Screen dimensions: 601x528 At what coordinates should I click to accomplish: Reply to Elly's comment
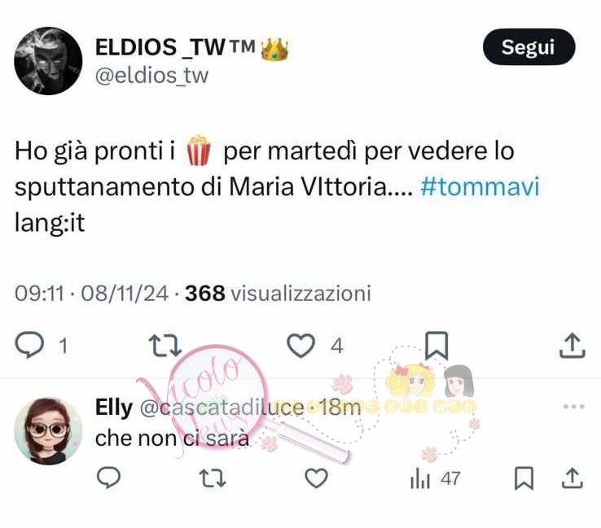click(x=109, y=478)
